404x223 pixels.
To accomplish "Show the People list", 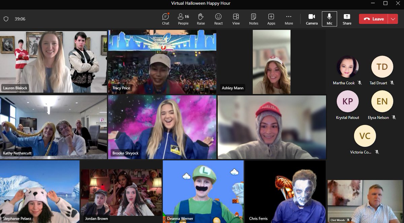I will 183,19.
